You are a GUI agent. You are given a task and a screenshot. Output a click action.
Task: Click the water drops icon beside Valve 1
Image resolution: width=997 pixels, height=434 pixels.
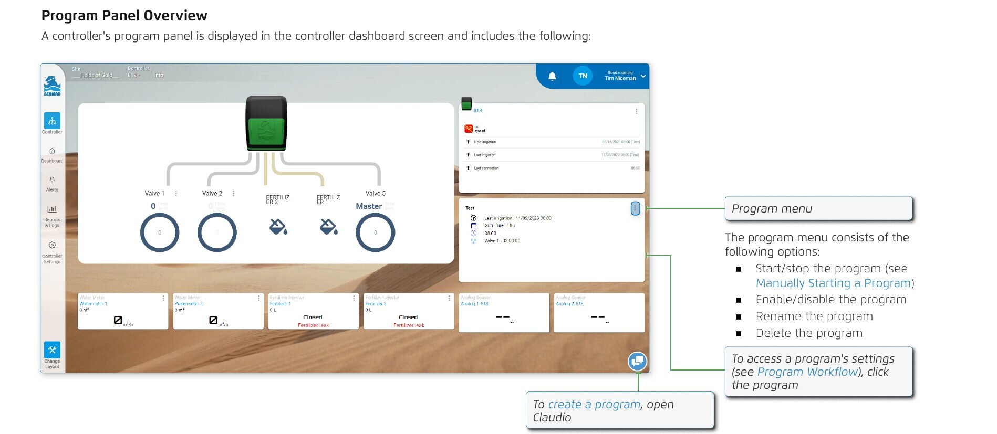click(473, 241)
